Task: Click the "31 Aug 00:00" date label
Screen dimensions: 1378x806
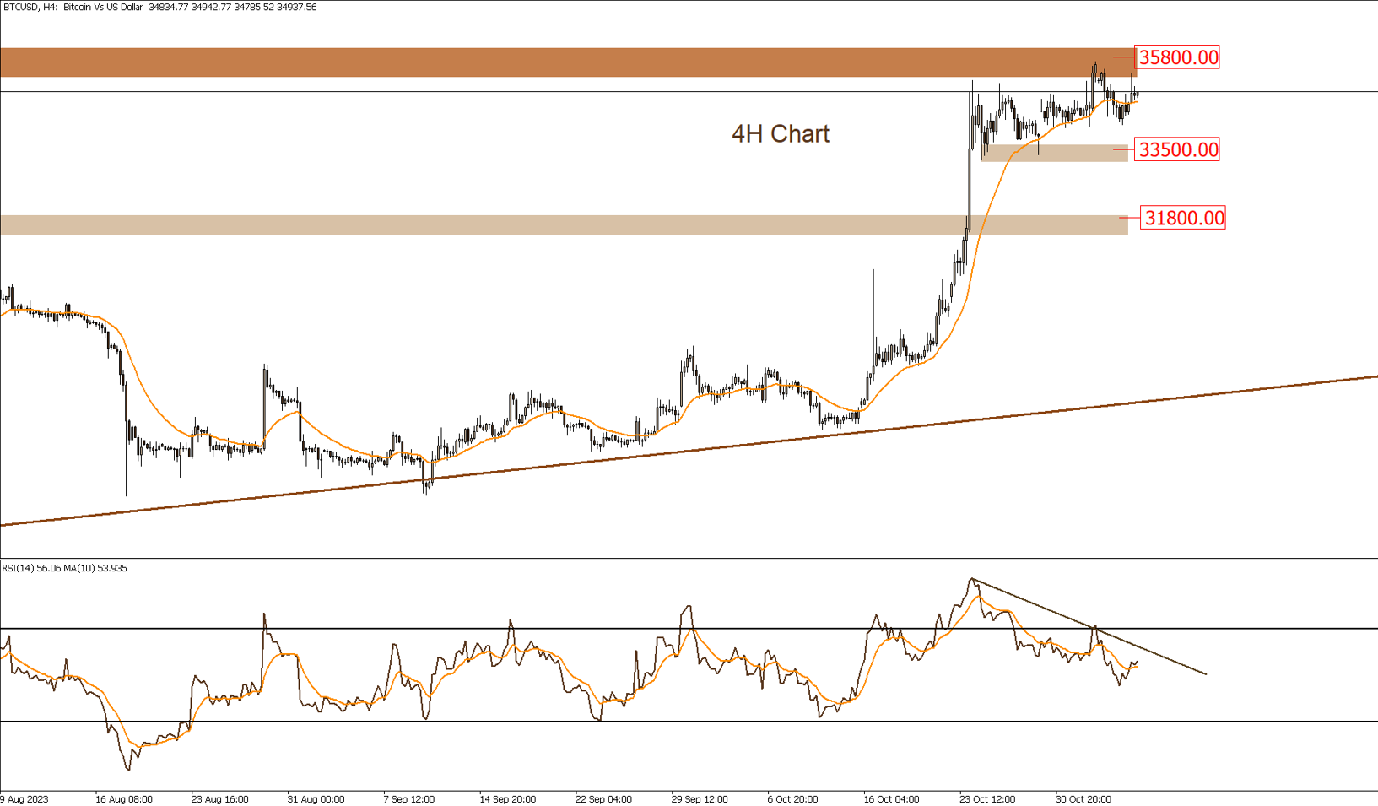Action: (x=316, y=798)
